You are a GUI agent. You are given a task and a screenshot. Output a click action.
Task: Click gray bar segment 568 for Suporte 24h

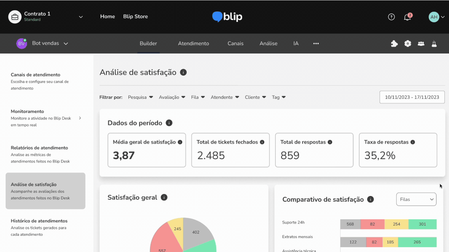click(350, 224)
